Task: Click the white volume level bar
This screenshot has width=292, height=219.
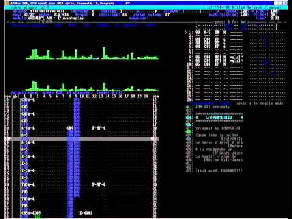Action: coord(47,12)
